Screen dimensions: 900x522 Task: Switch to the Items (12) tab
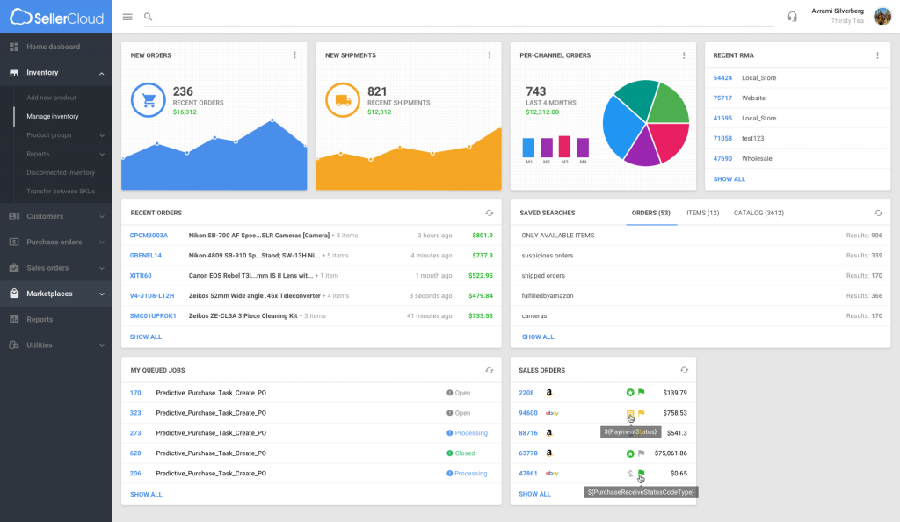pos(702,213)
